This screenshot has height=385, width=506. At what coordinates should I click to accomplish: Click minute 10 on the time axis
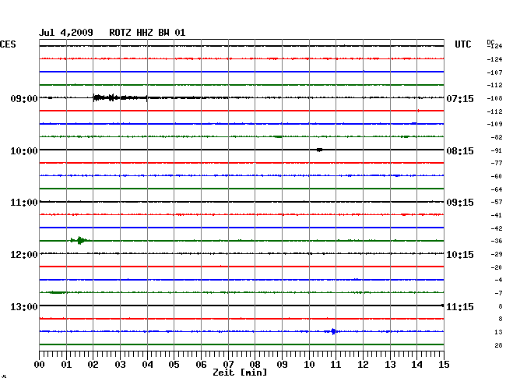click(x=309, y=365)
